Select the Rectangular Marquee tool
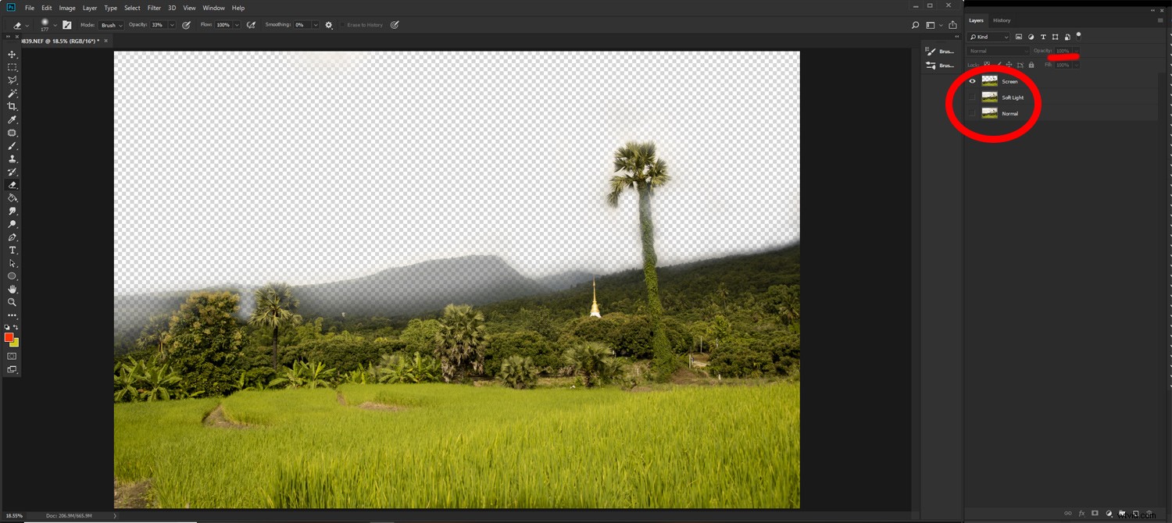The image size is (1172, 523). 12,67
